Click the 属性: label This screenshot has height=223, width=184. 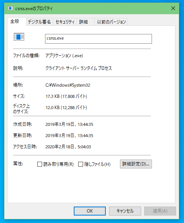tap(18, 164)
